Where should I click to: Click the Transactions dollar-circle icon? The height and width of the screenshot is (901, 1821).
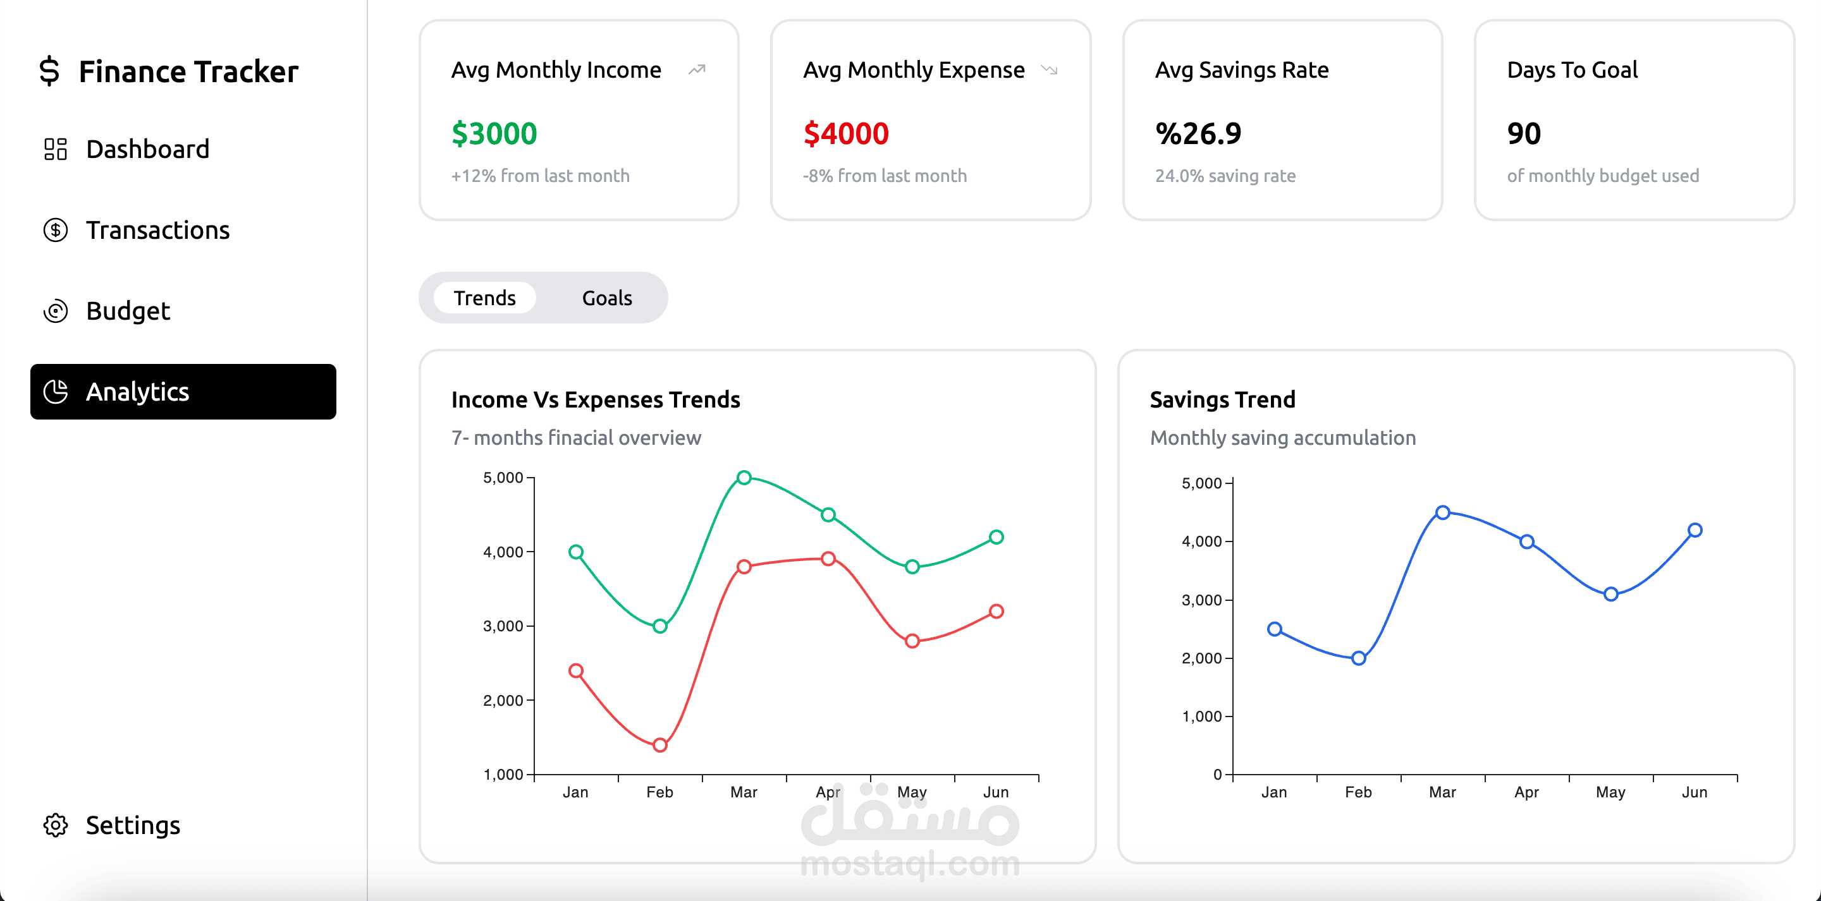click(55, 231)
